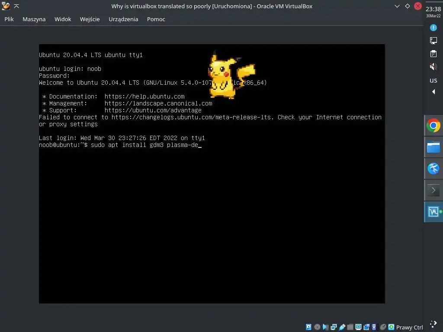
Task: Click the muted volume tray icon
Action: point(433,67)
